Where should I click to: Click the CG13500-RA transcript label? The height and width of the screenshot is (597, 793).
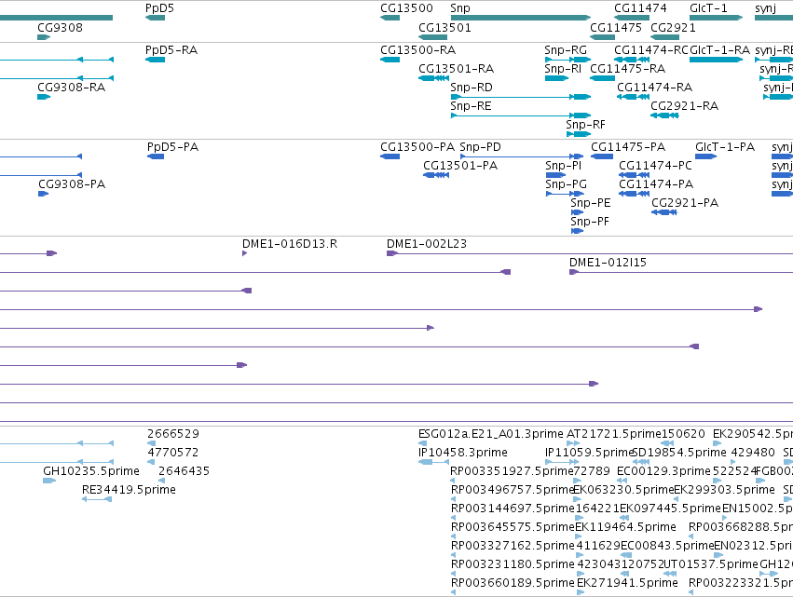[417, 50]
